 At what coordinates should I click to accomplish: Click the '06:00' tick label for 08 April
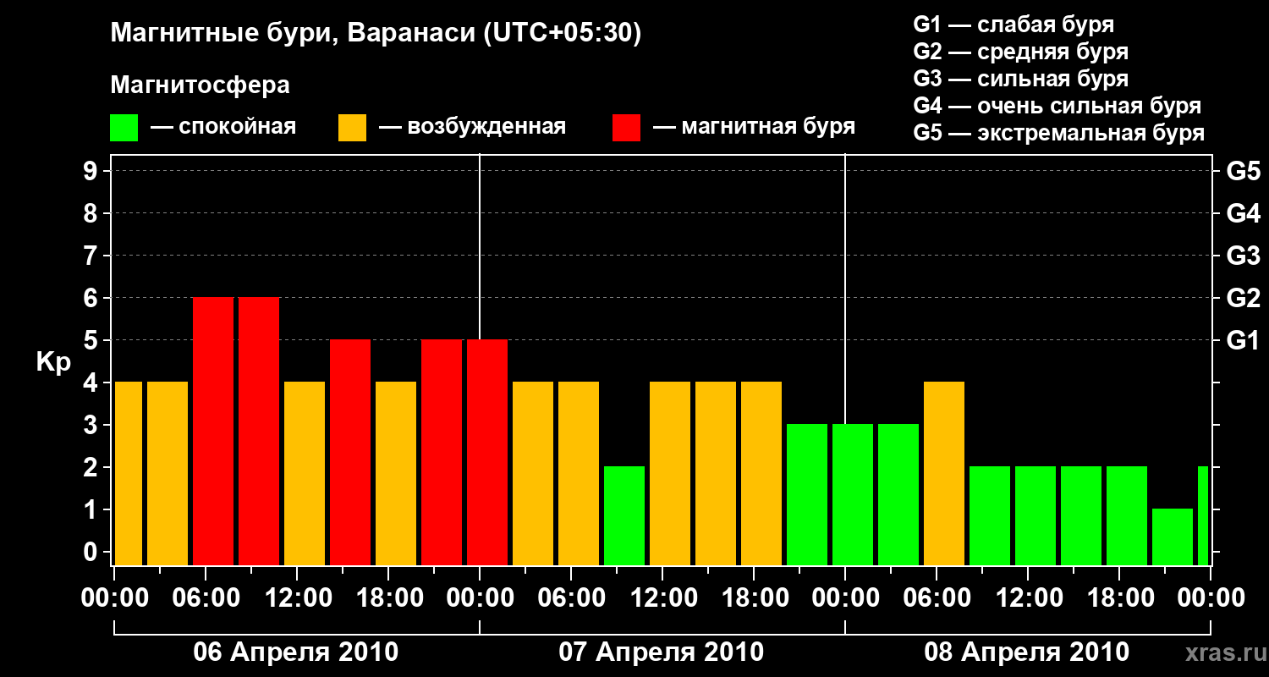(937, 597)
